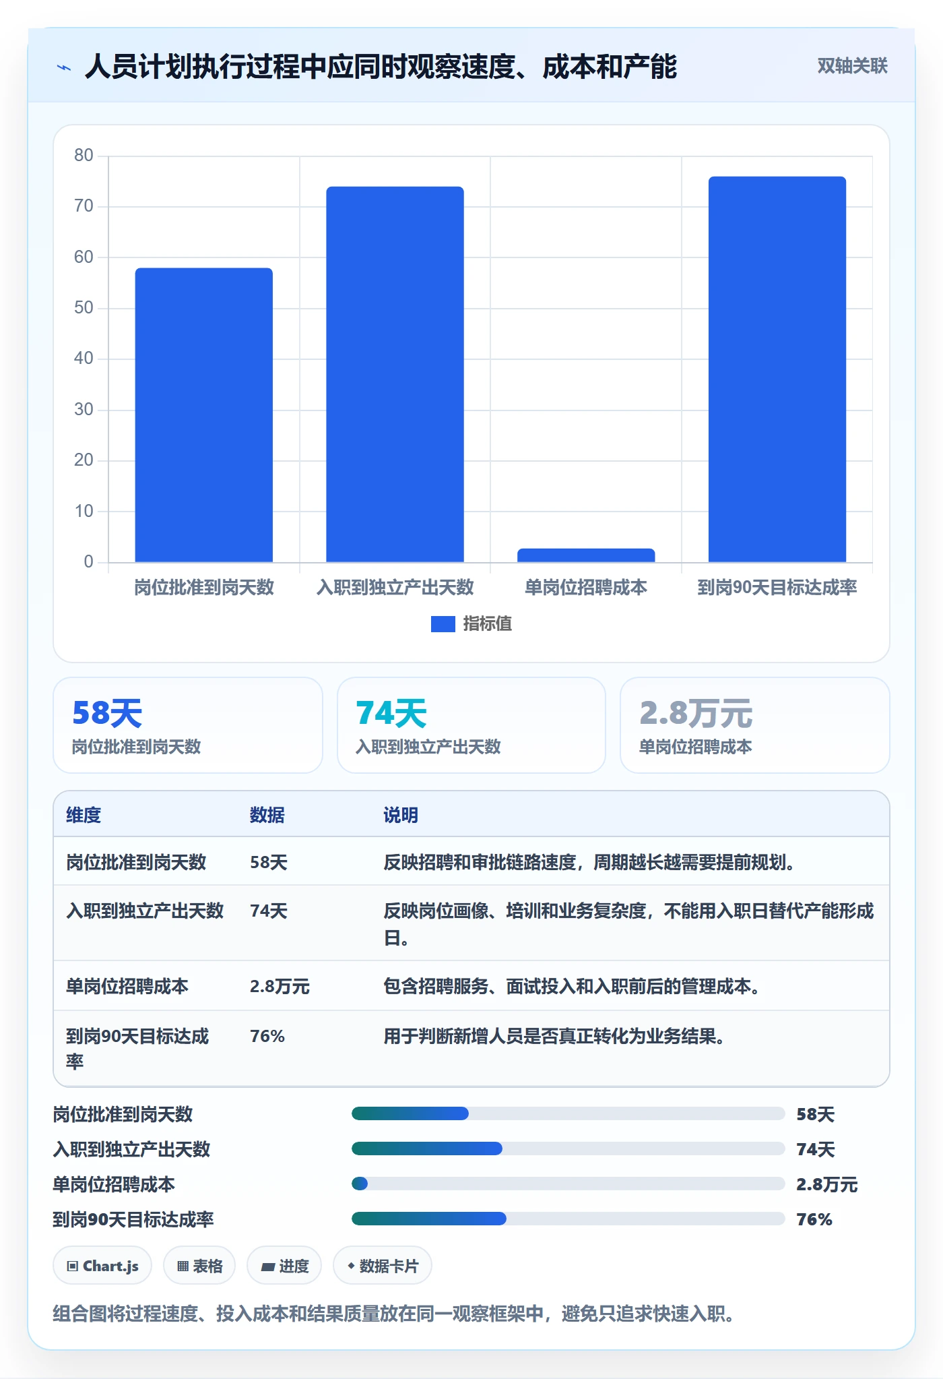943x1379 pixels.
Task: Click the 表格 tag chip
Action: pyautogui.click(x=199, y=1266)
